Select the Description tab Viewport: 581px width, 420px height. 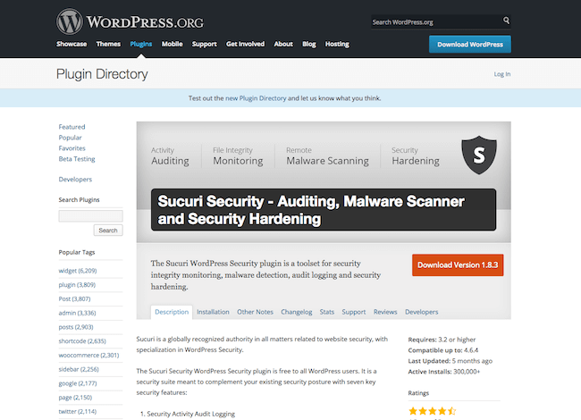[172, 312]
